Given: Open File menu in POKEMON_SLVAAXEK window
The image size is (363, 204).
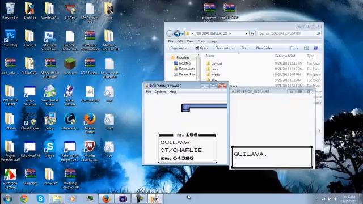Looking at the screenshot, I should (x=149, y=92).
